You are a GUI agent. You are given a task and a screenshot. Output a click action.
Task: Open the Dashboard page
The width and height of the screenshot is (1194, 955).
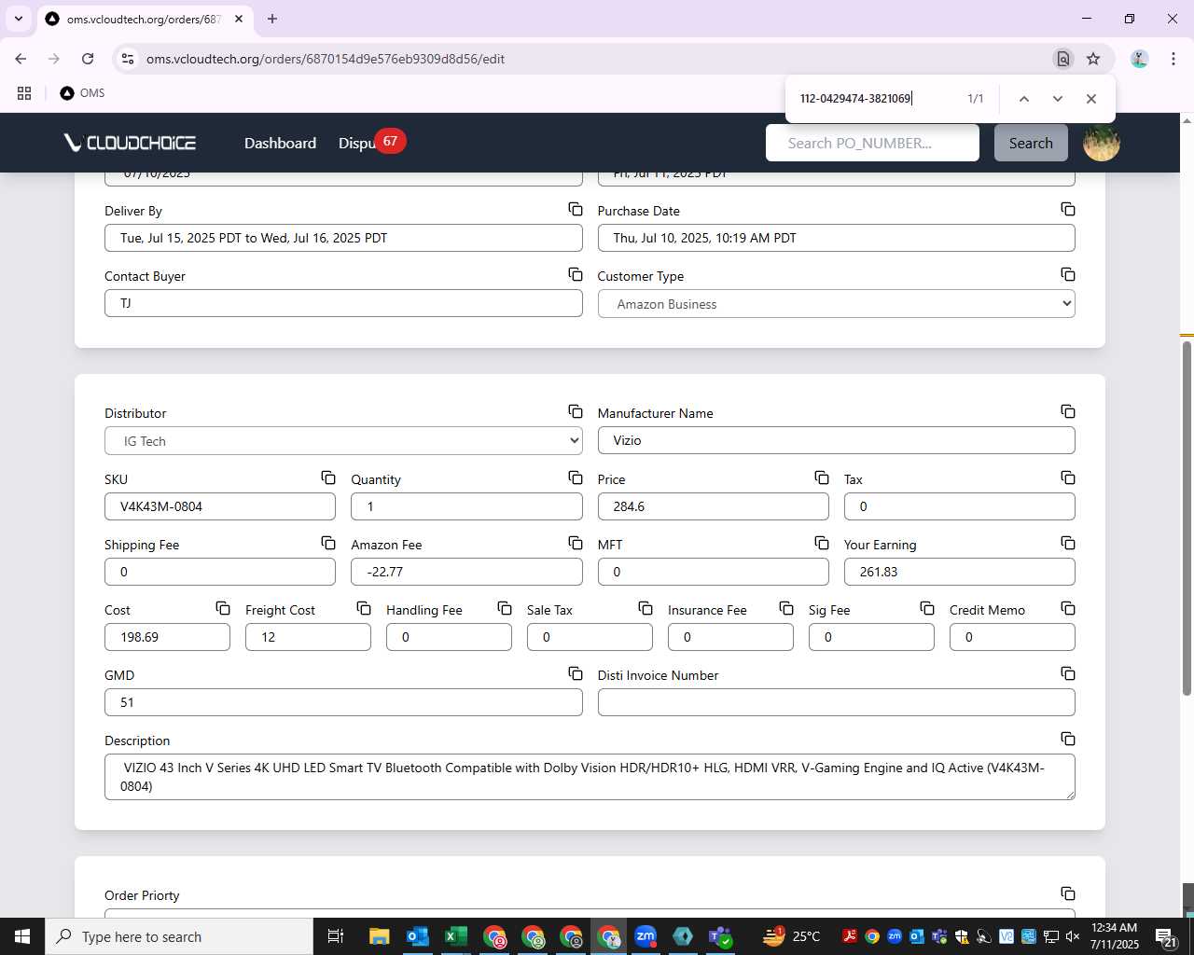(x=280, y=143)
